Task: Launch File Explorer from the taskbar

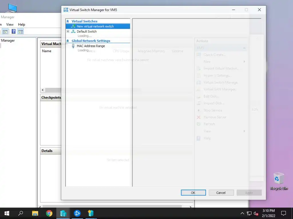Action: click(35, 213)
